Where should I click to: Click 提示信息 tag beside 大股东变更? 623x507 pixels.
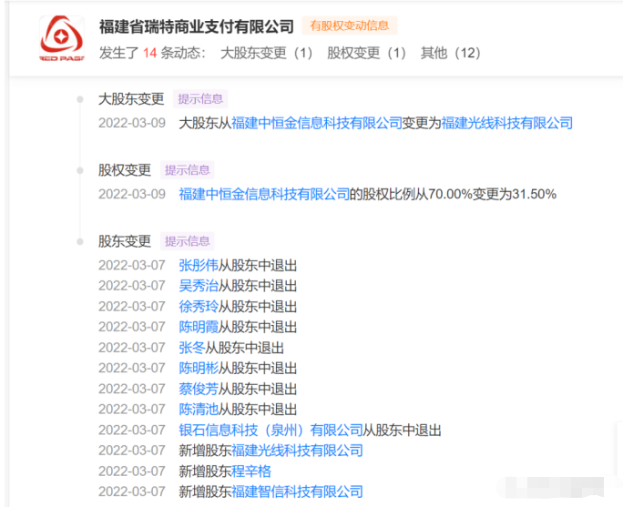point(200,99)
